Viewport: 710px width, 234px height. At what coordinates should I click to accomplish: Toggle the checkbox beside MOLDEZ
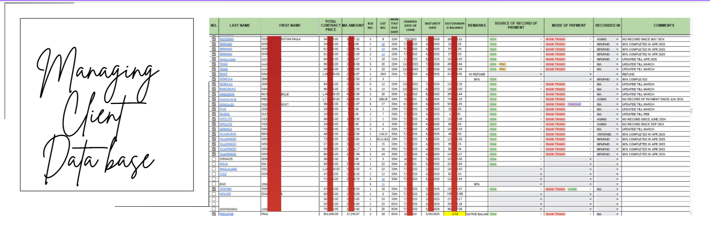214,194
